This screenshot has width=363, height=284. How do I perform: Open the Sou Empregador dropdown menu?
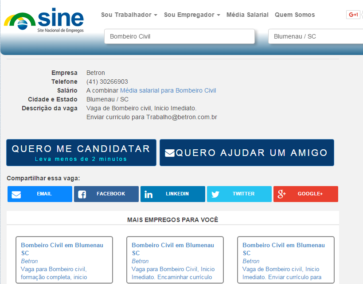[192, 15]
